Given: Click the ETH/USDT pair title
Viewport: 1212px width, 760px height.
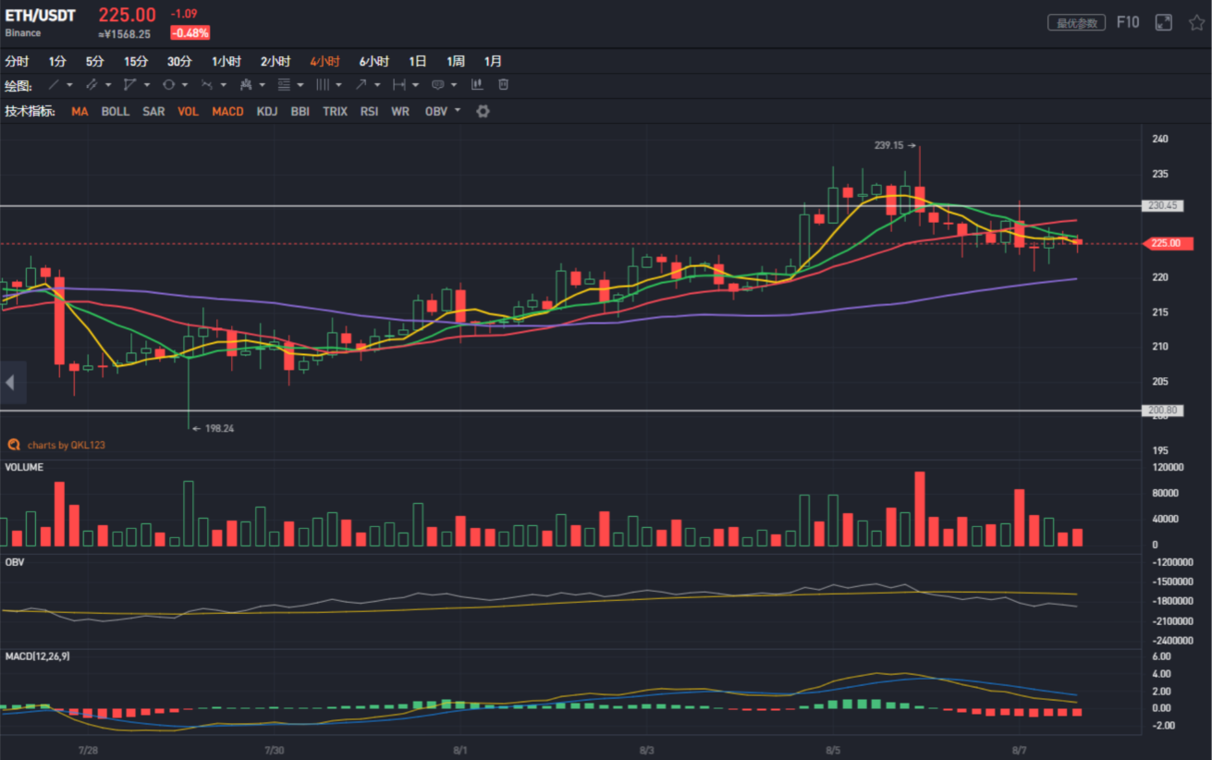Looking at the screenshot, I should [41, 16].
